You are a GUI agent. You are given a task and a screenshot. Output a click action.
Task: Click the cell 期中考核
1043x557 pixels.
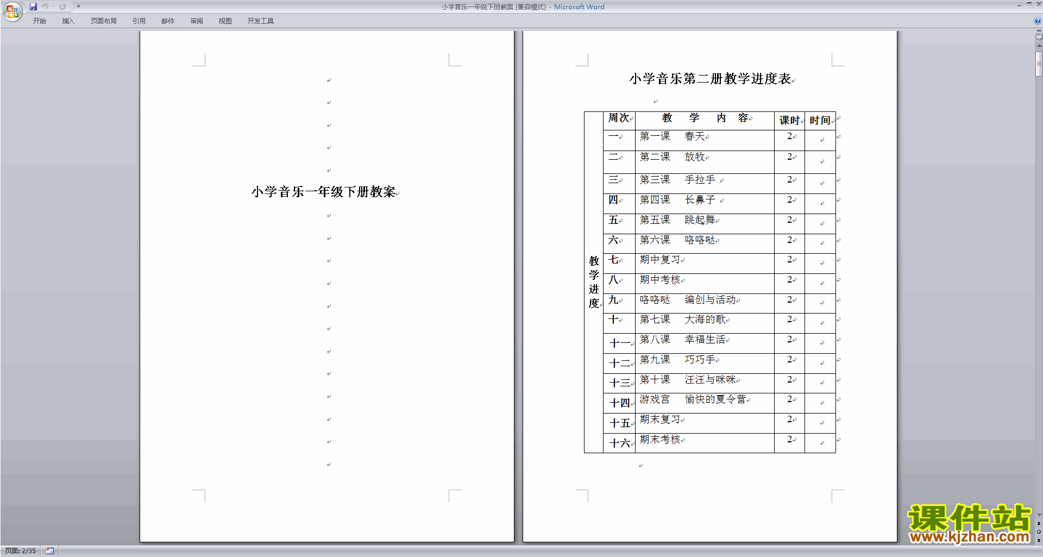click(705, 284)
